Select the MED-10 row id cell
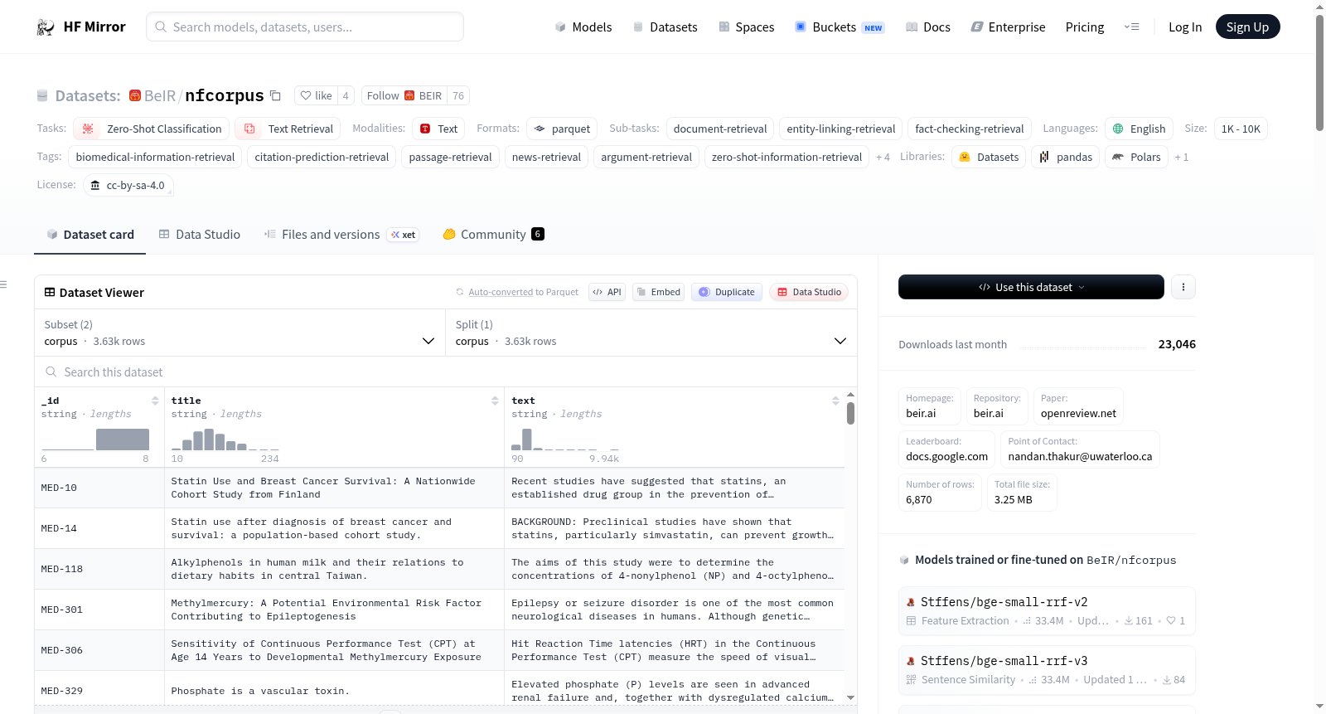The width and height of the screenshot is (1326, 714). pos(99,488)
